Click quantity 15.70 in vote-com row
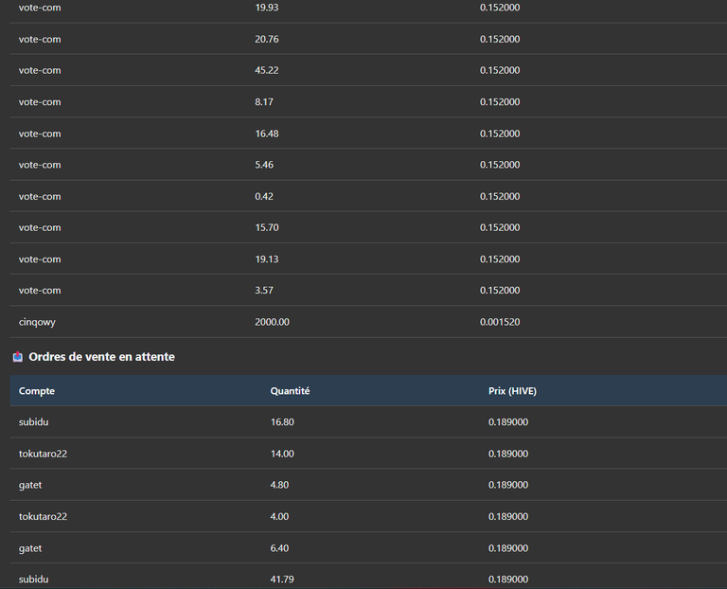 267,227
